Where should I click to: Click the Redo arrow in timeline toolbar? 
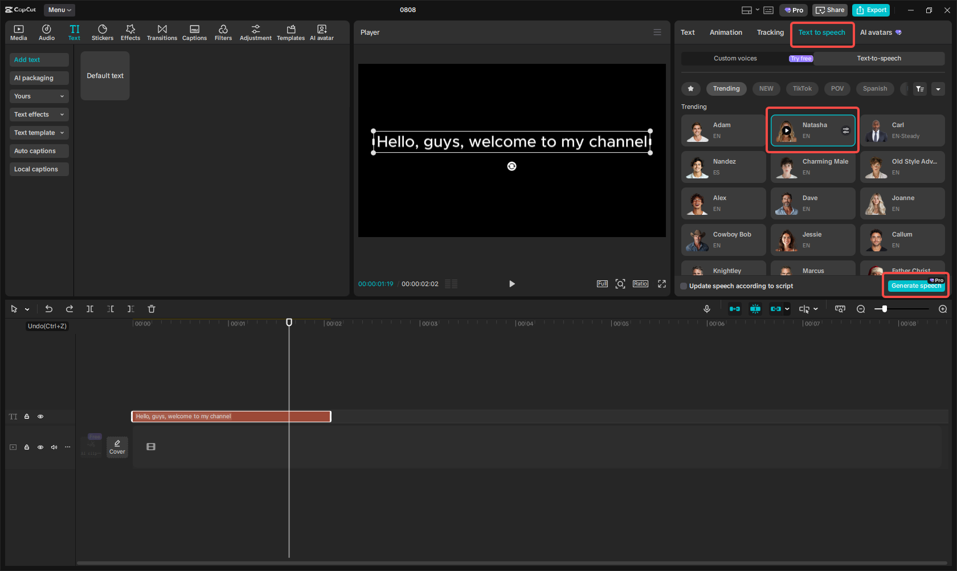(69, 309)
